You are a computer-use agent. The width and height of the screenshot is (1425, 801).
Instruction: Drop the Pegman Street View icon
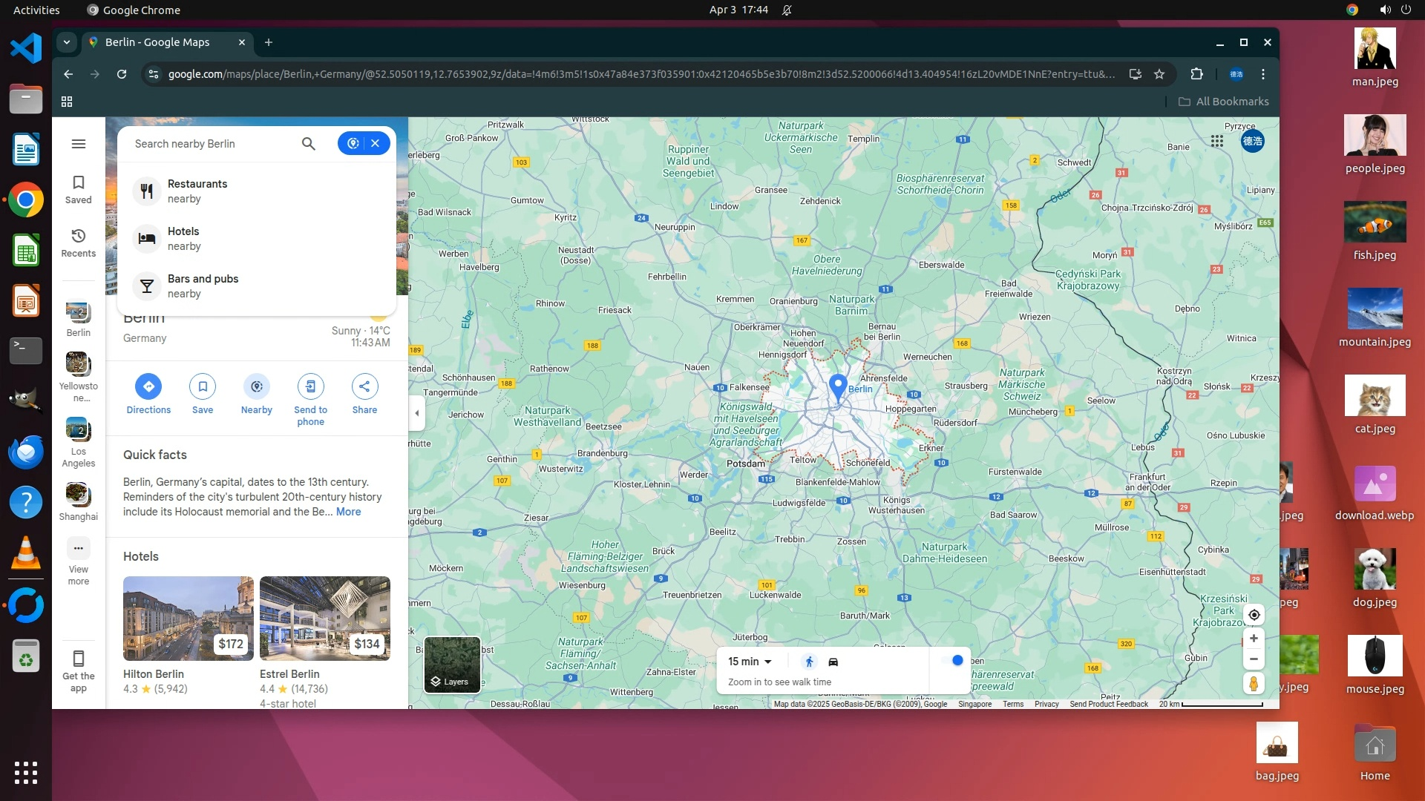(x=1254, y=683)
